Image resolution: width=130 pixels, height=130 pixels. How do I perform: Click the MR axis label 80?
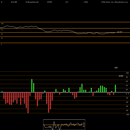tap(127, 77)
